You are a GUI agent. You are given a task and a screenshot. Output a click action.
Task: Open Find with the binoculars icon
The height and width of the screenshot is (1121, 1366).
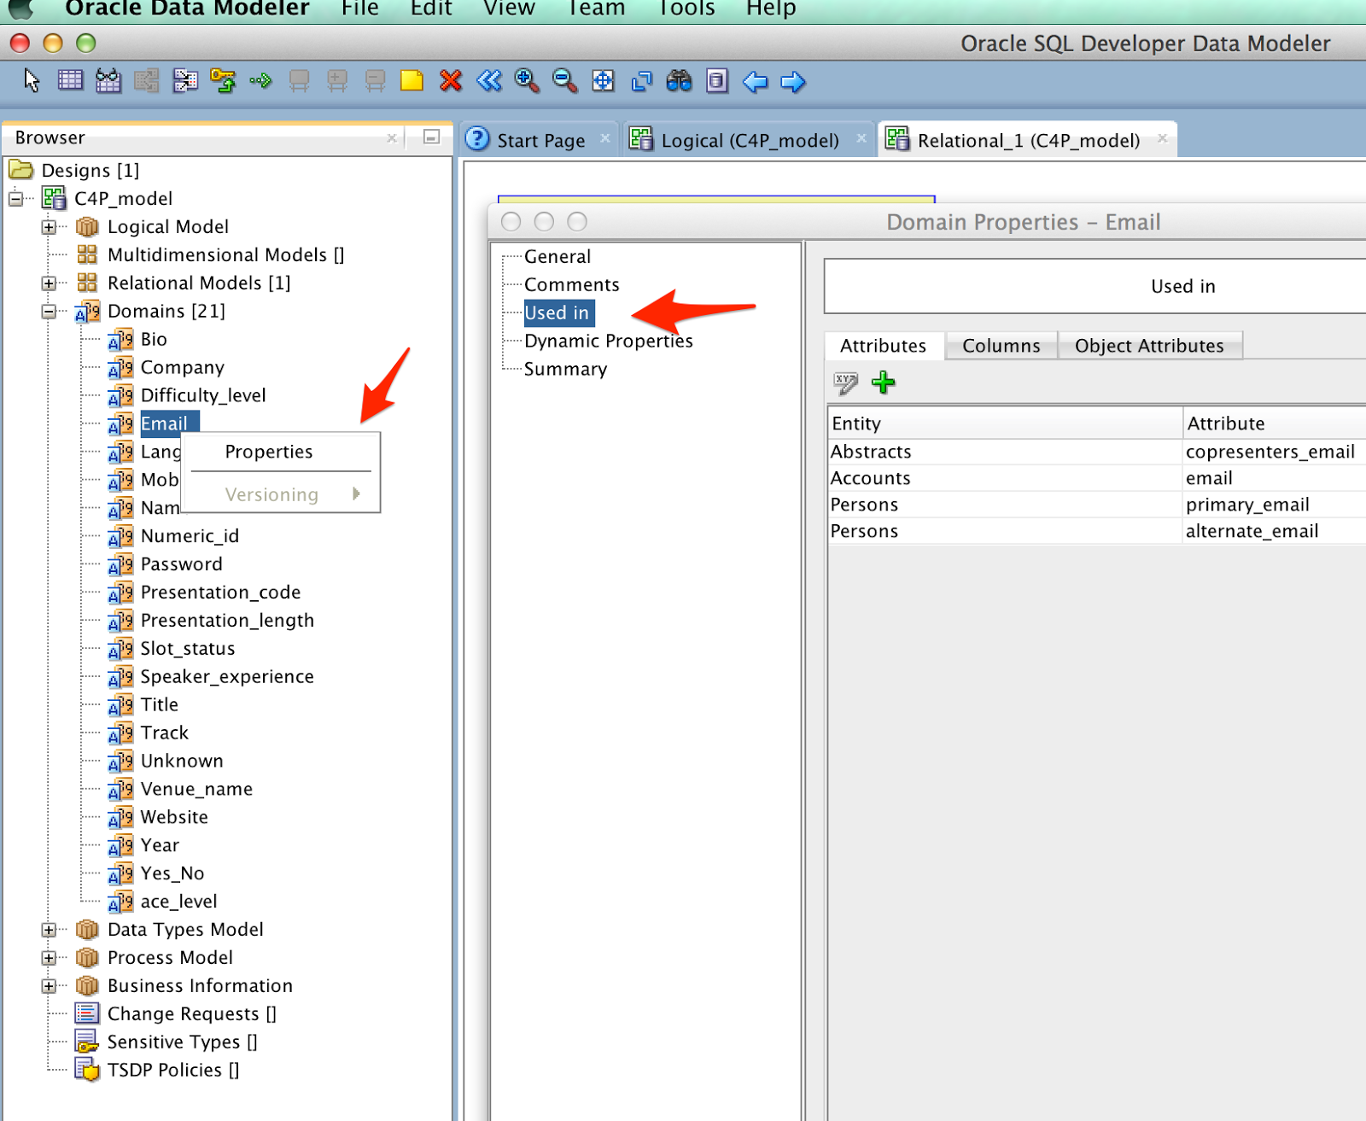[679, 81]
